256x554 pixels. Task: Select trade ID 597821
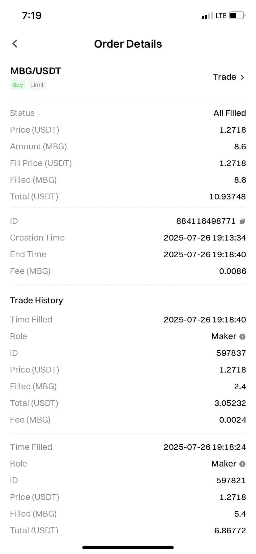231,480
